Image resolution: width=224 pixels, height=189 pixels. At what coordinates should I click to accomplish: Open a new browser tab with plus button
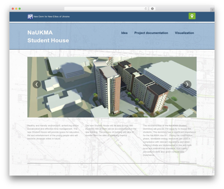pos(212,10)
